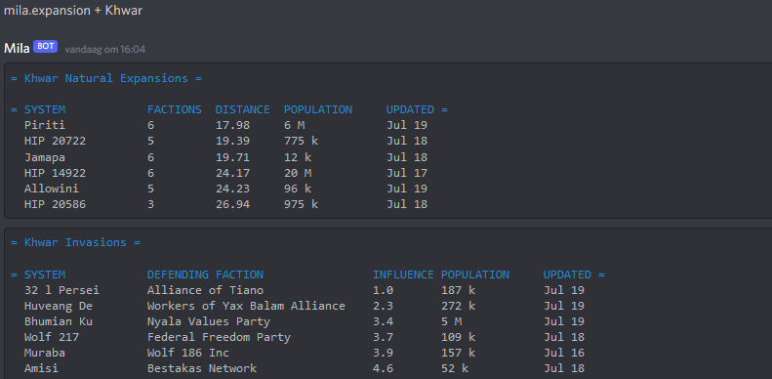
Task: Click the message timestamp vandaag om 16:04
Action: point(104,49)
